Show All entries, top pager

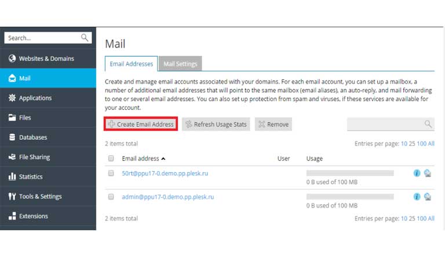pos(431,144)
